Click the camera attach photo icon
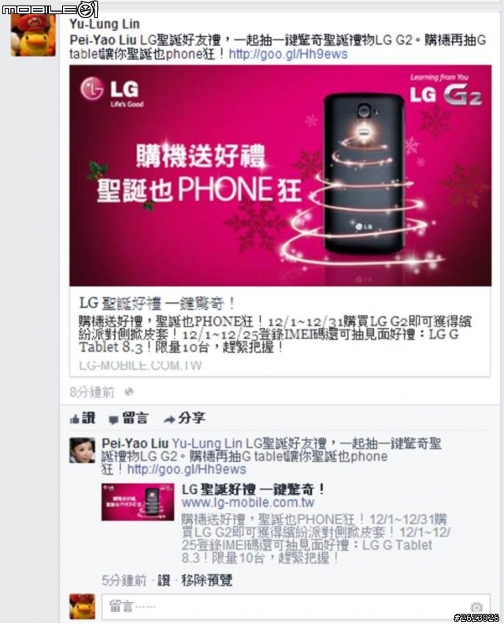504x624 pixels. coord(476,607)
